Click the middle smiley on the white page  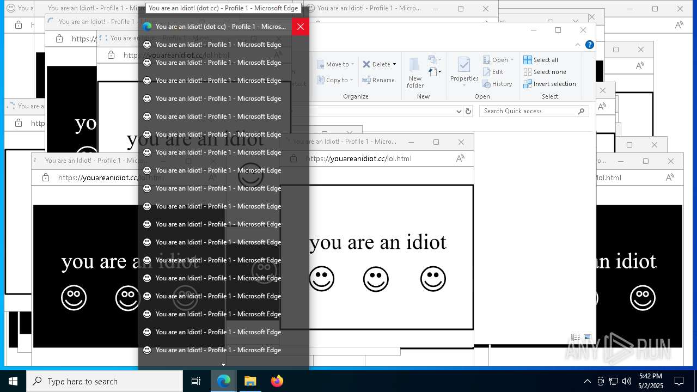376,279
